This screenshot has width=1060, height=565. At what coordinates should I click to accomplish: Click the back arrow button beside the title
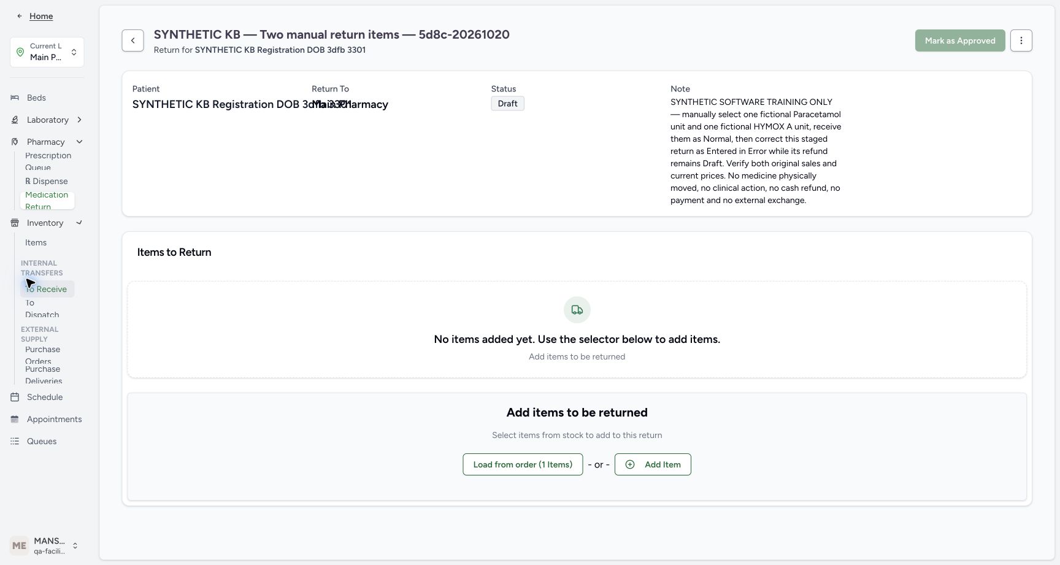point(132,40)
